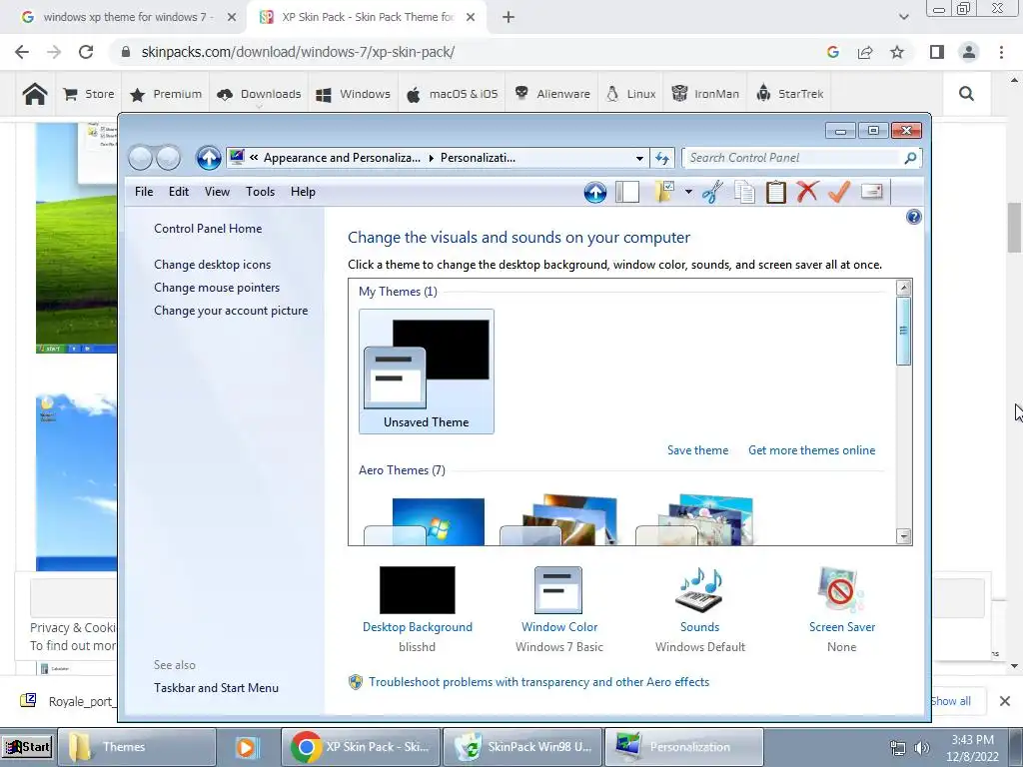Click the Save theme link
Viewport: 1023px width, 767px height.
pyautogui.click(x=697, y=450)
